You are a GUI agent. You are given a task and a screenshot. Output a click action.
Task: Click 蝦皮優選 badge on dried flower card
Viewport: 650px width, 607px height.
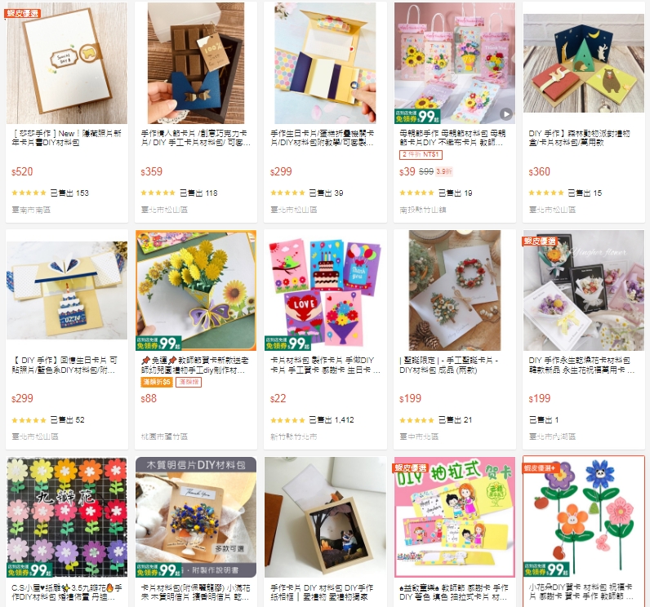(540, 241)
